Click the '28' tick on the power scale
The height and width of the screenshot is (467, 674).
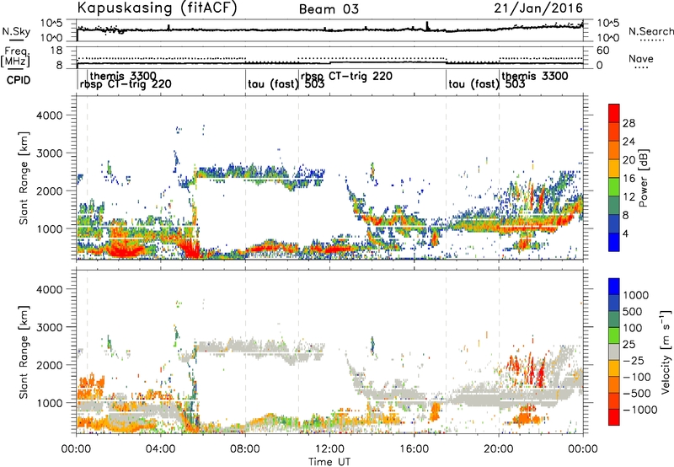(x=629, y=123)
